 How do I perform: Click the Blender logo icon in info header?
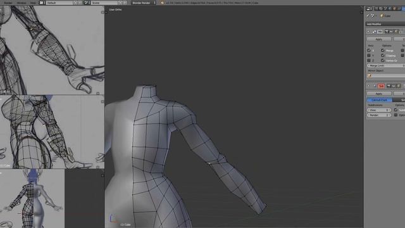pyautogui.click(x=162, y=3)
